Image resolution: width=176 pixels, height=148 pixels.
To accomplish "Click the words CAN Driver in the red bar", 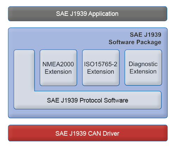I will [x=103, y=134].
